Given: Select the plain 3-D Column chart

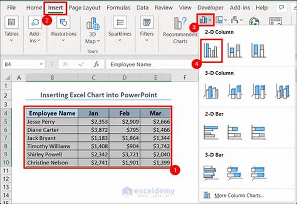Looking at the screenshot, I should (x=283, y=91).
